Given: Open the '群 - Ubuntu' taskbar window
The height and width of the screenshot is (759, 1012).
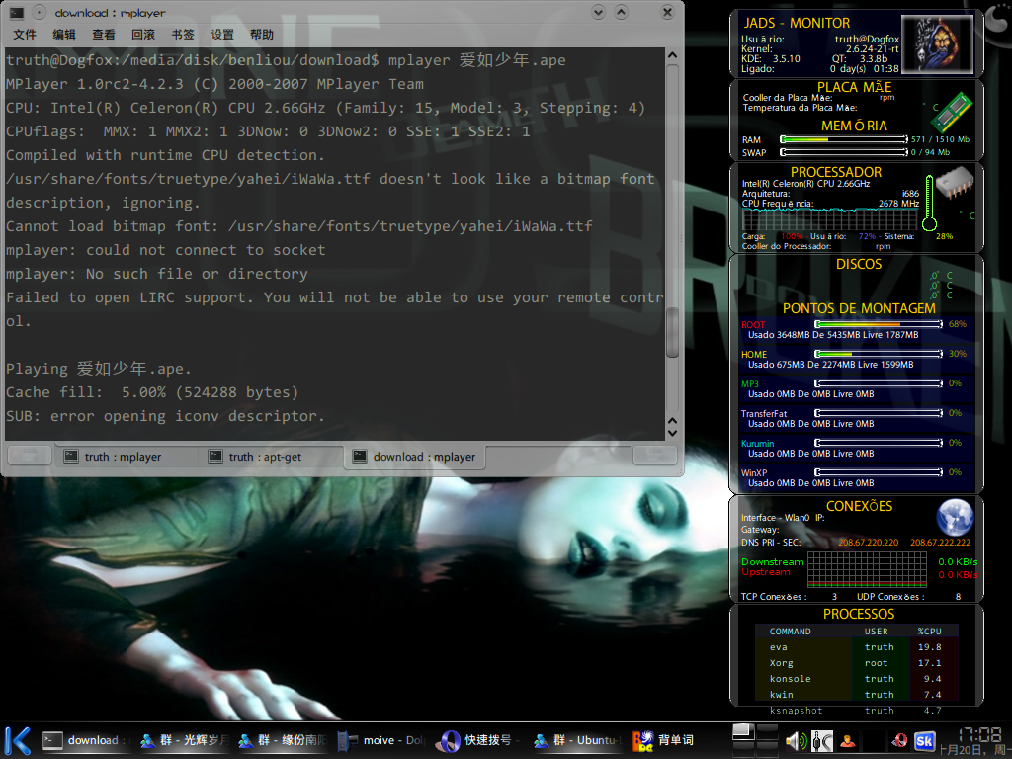Looking at the screenshot, I should (x=577, y=740).
